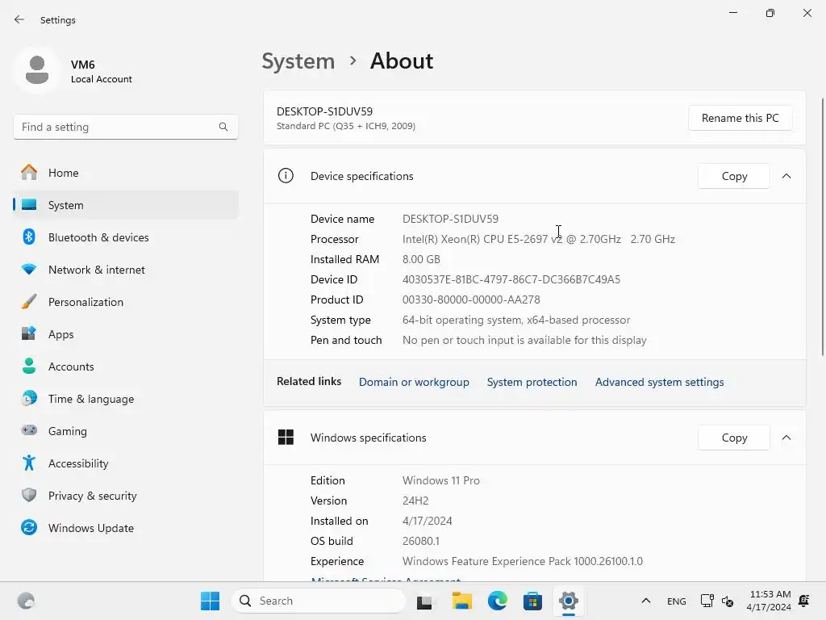Click the back arrow in Settings
This screenshot has width=826, height=620.
[x=19, y=19]
